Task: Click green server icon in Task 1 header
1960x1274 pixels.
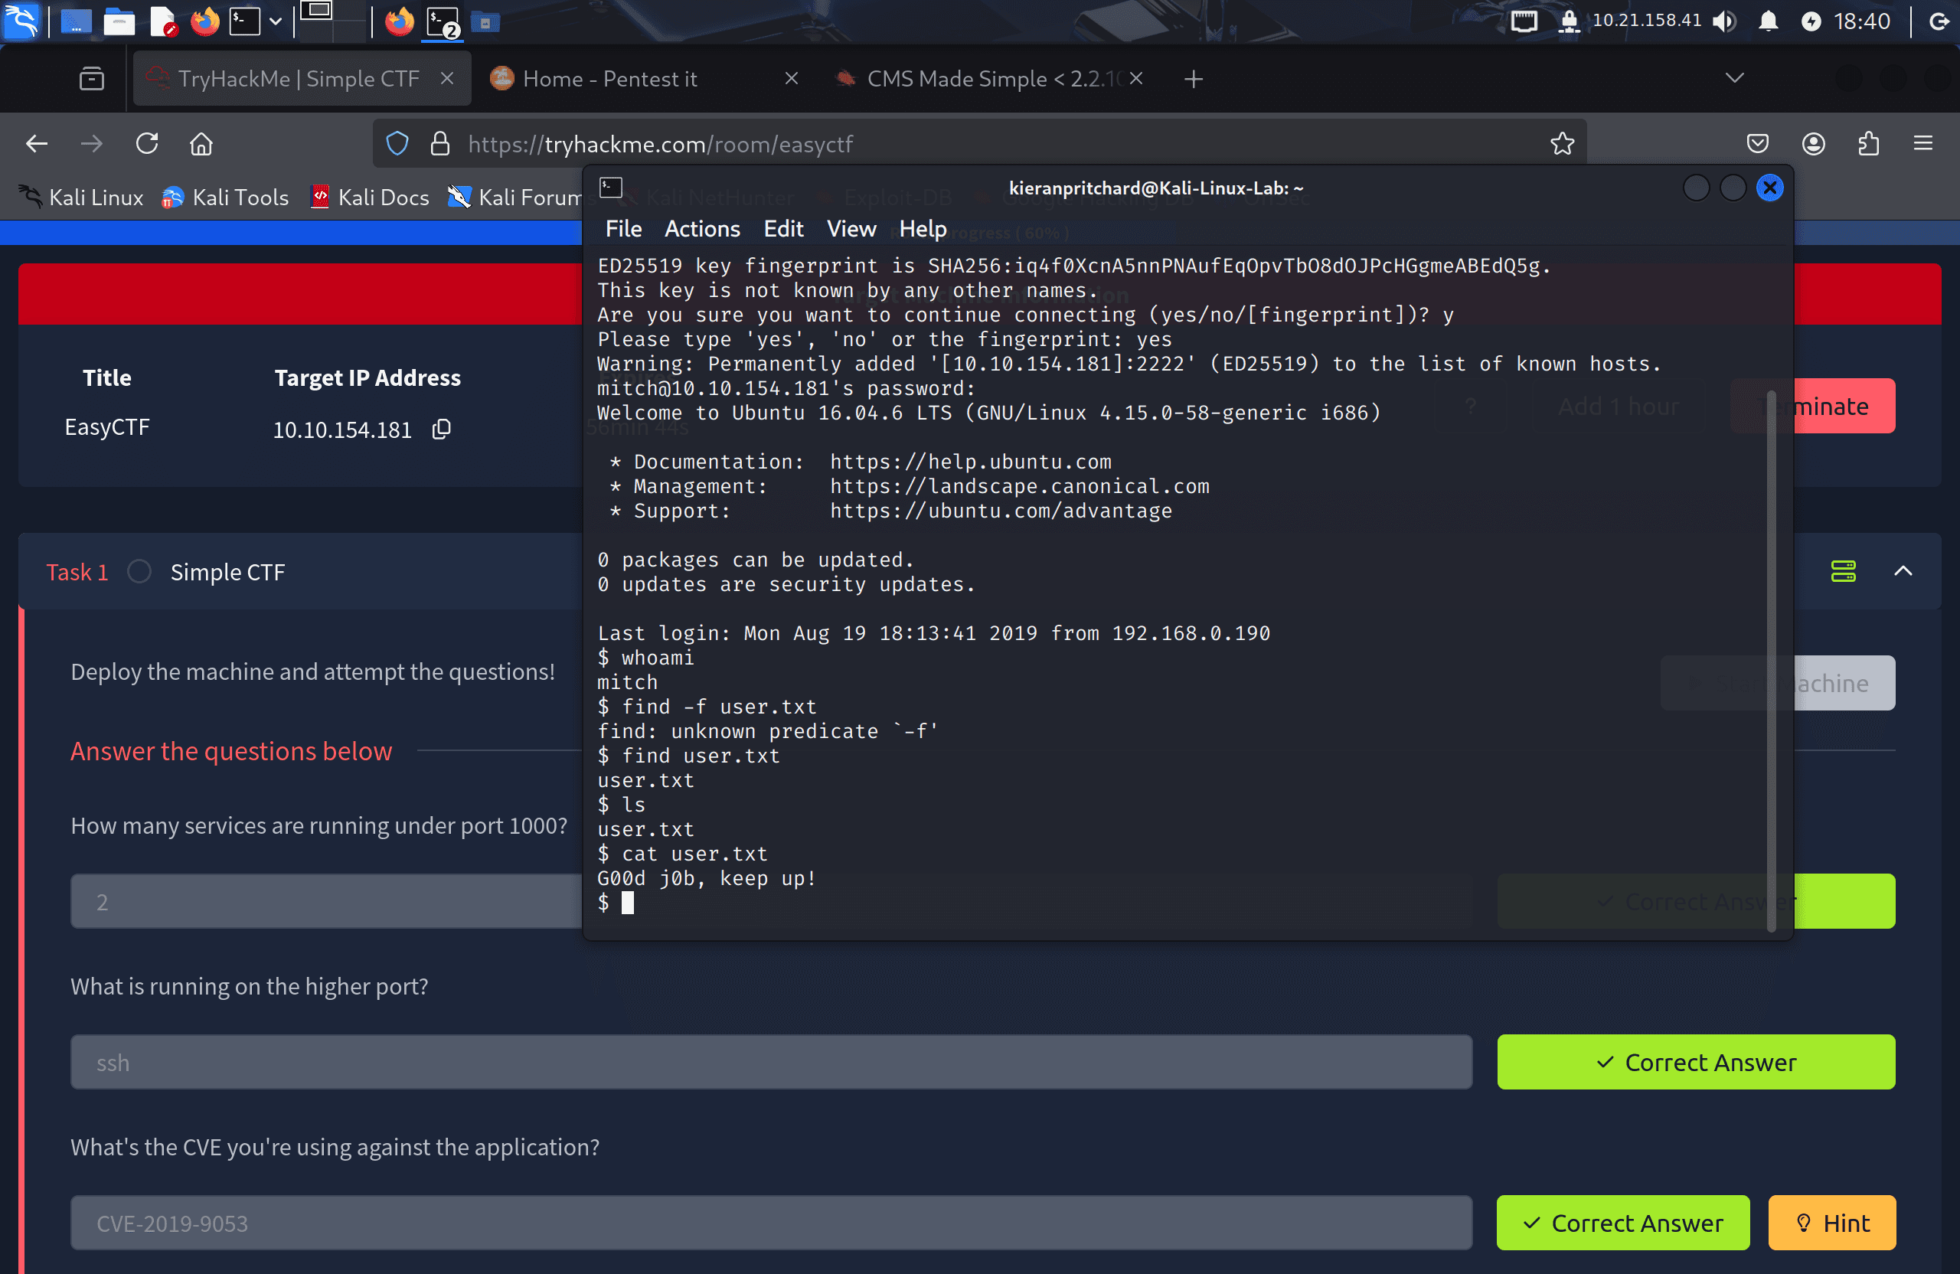Action: pyautogui.click(x=1843, y=570)
